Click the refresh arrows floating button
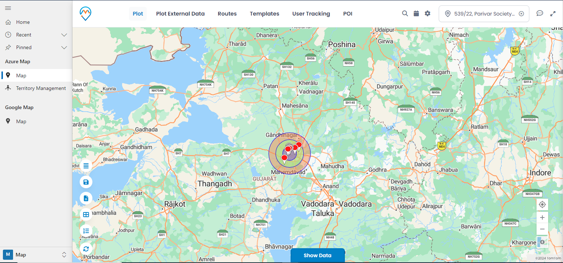Viewport: 563px width, 263px height. [x=86, y=249]
